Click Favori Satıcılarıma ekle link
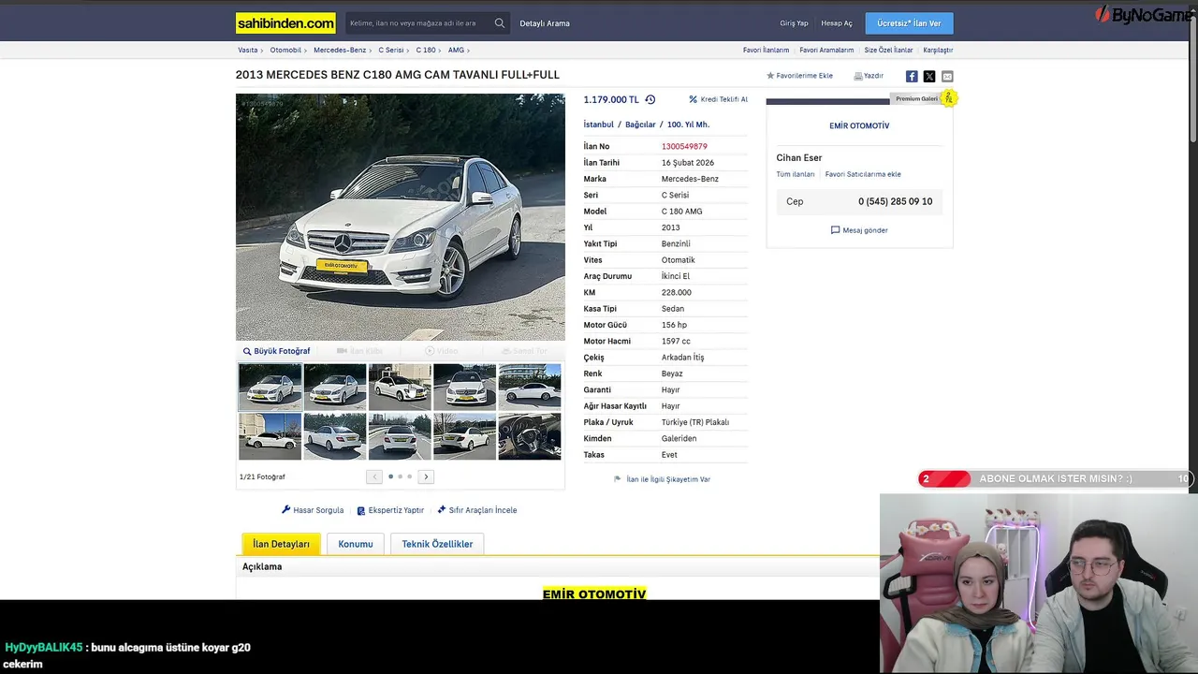 point(863,174)
